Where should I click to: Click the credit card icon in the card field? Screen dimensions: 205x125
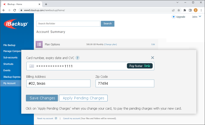32,66
